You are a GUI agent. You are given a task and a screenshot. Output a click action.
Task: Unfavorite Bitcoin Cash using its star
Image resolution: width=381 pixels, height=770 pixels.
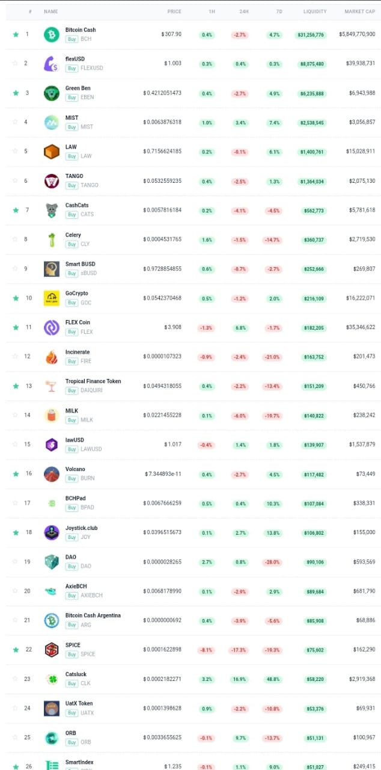click(16, 34)
